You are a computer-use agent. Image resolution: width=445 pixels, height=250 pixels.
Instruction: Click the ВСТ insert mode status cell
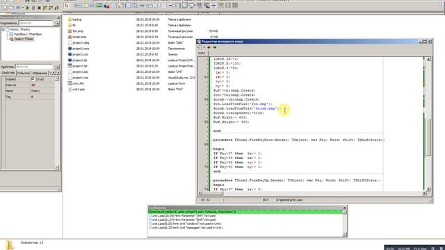point(266,200)
